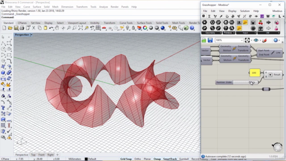The height and width of the screenshot is (161, 286).
Task: Click the blue Save icon in Grasshopper canvas toolbar
Action: point(210,40)
